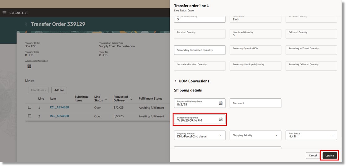The height and width of the screenshot is (166, 346).
Task: Click the Oracle logo
Action: (x=19, y=13)
